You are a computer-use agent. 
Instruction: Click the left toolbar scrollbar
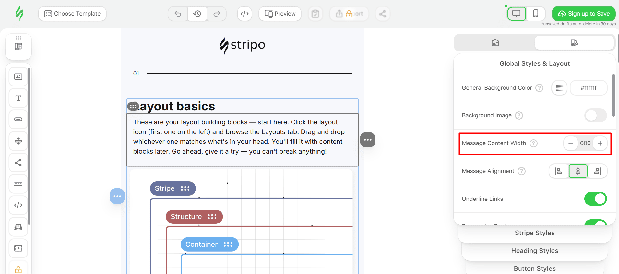[x=29, y=146]
